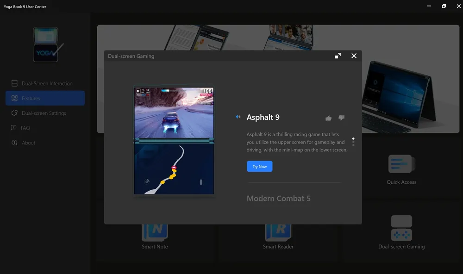463x274 pixels.
Task: Open Dual-Screen Interaction section
Action: coord(45,84)
